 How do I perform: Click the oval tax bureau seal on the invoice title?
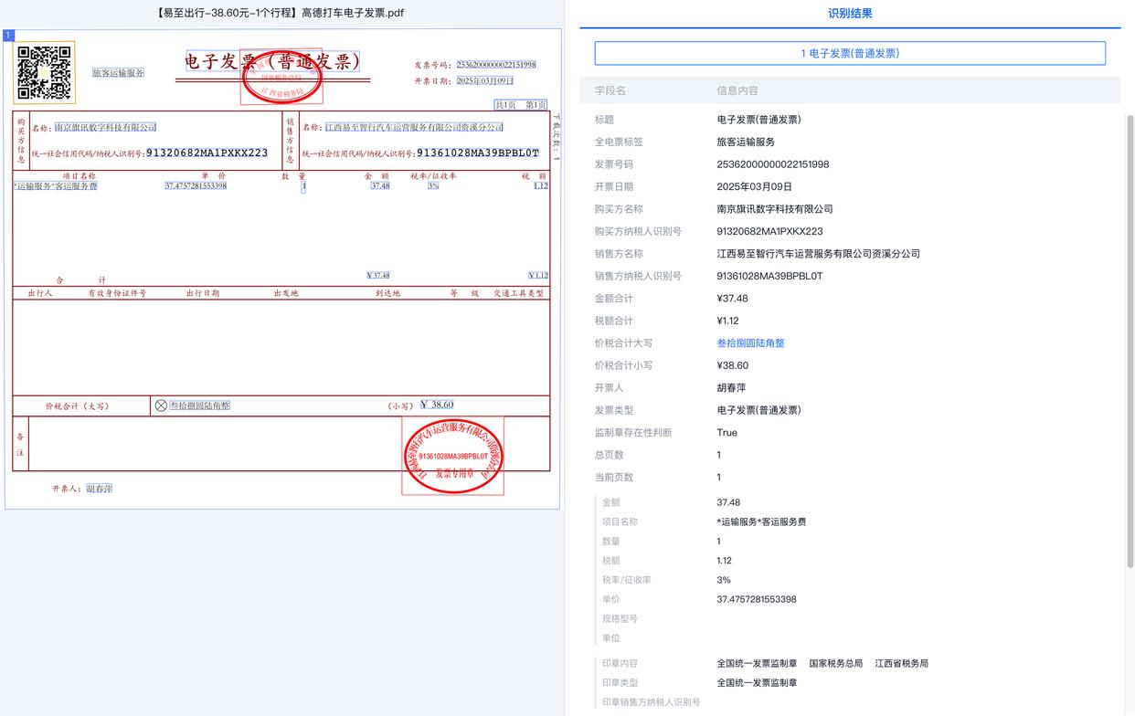[x=281, y=77]
